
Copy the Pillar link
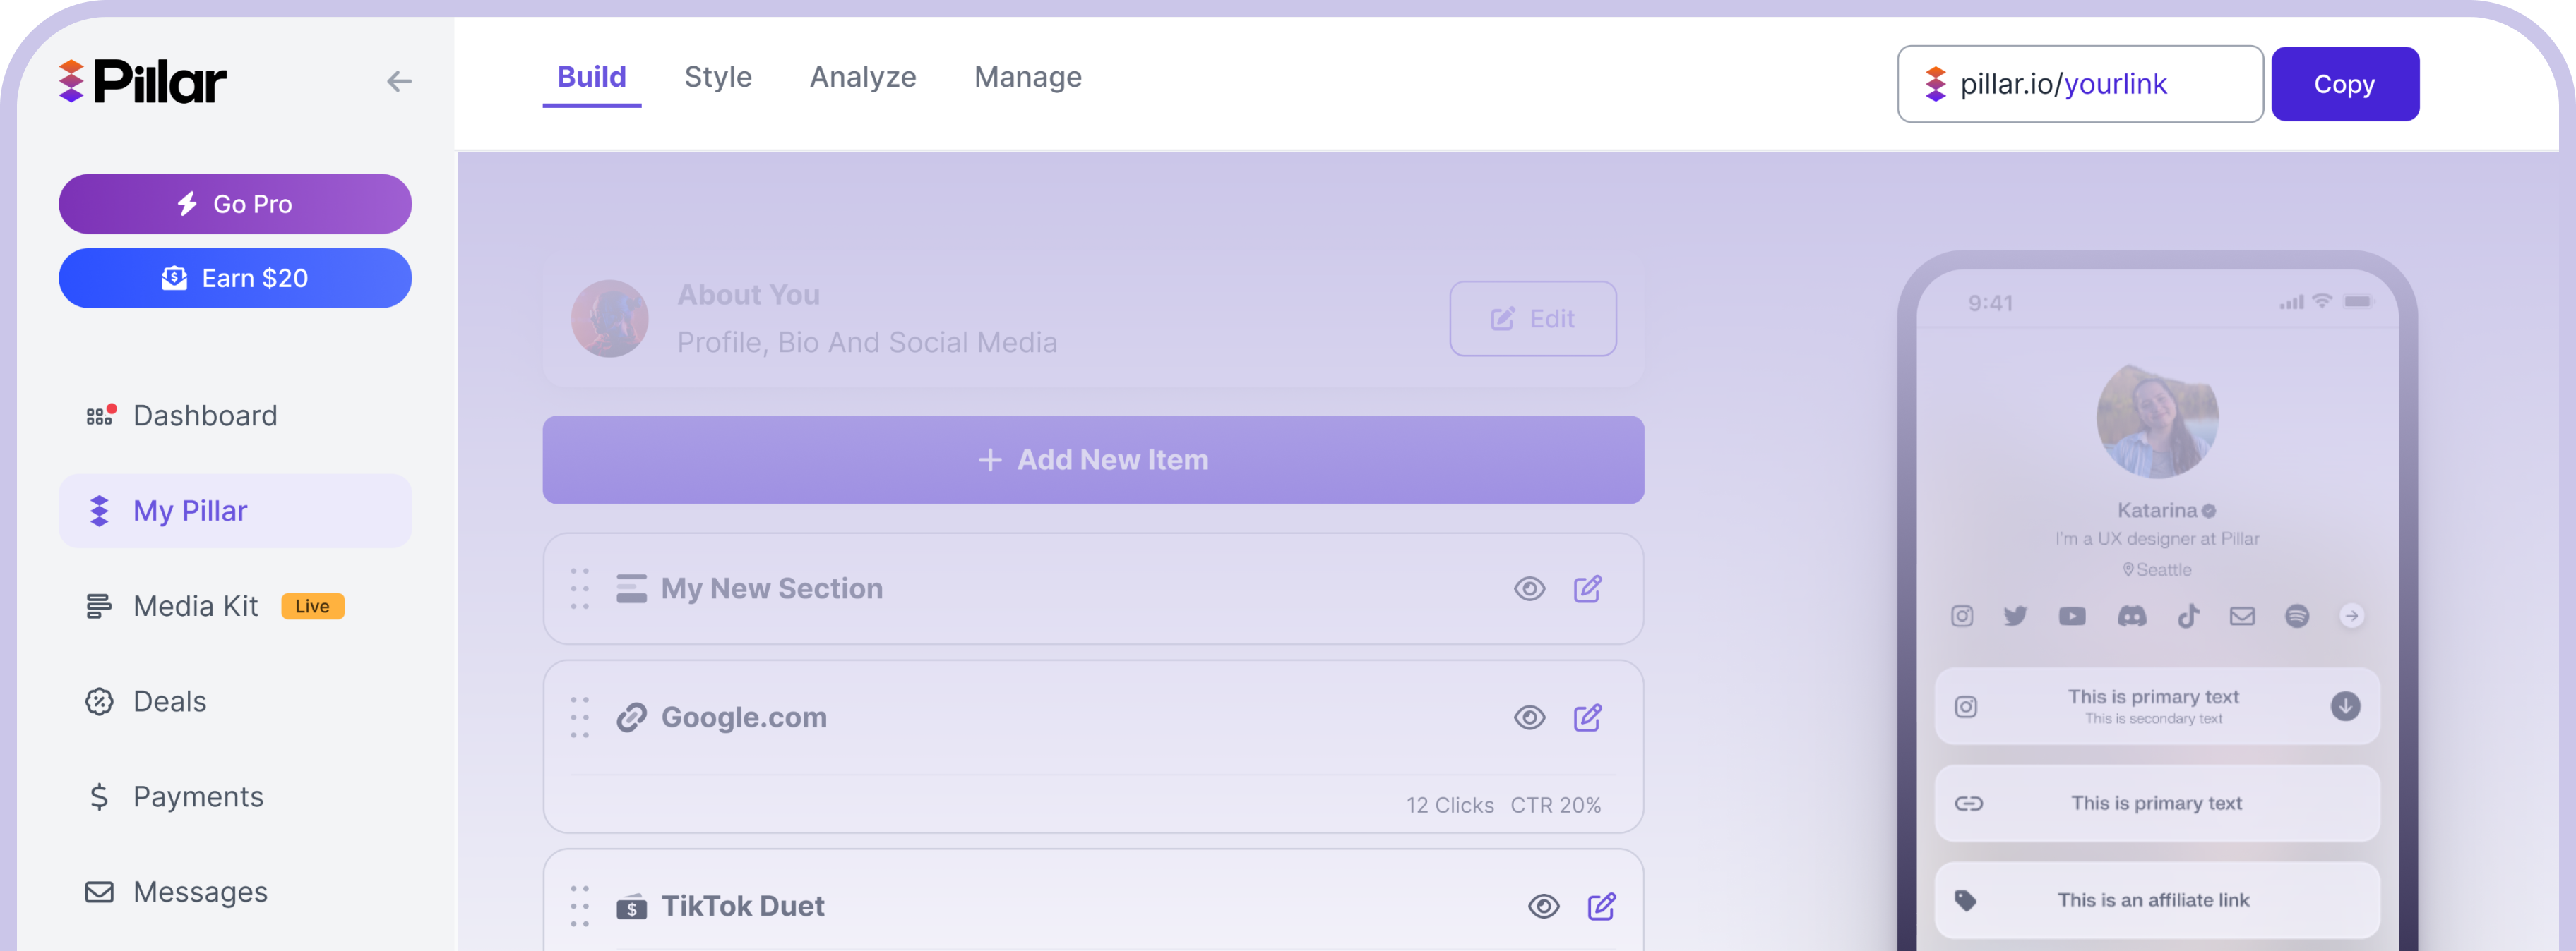(x=2345, y=84)
